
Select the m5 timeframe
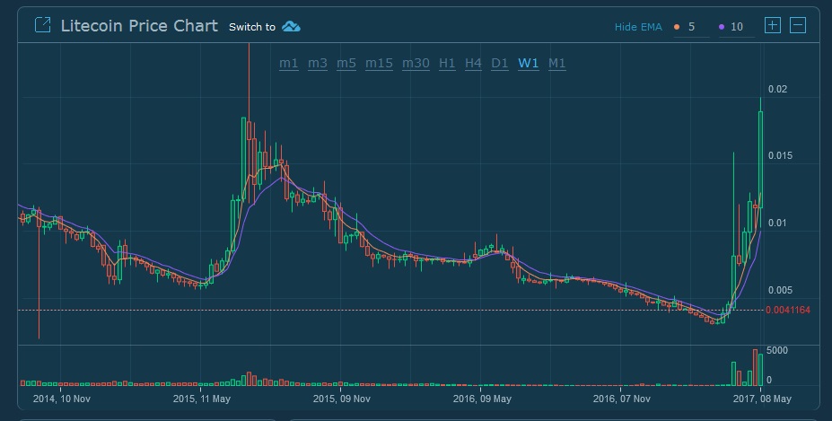pyautogui.click(x=346, y=63)
